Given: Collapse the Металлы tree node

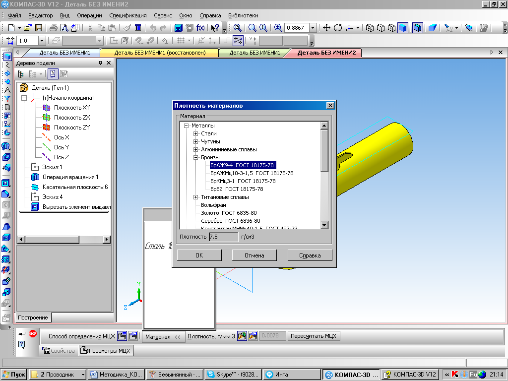Looking at the screenshot, I should click(187, 126).
